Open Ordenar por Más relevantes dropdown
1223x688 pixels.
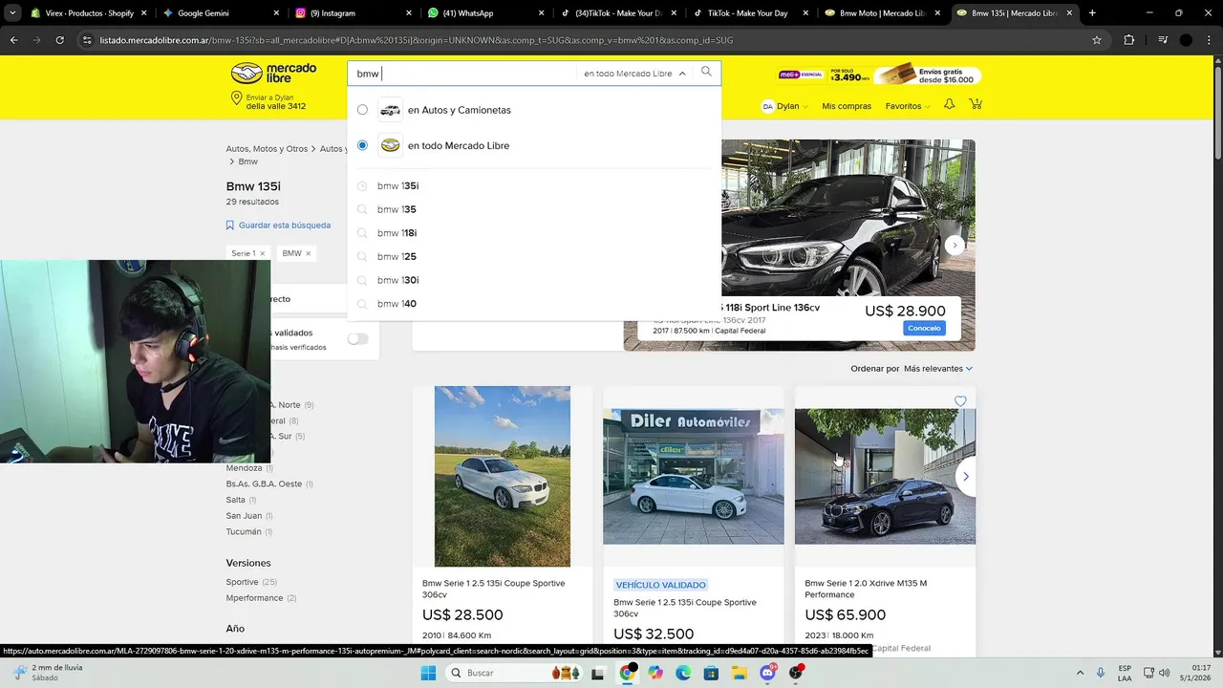(x=938, y=369)
